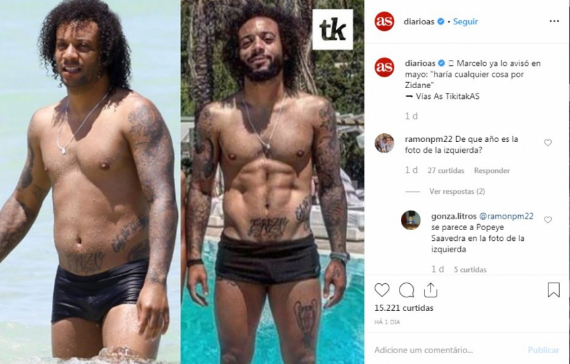The image size is (570, 364).
Task: Submit the comment with the Publicar button
Action: [x=543, y=351]
